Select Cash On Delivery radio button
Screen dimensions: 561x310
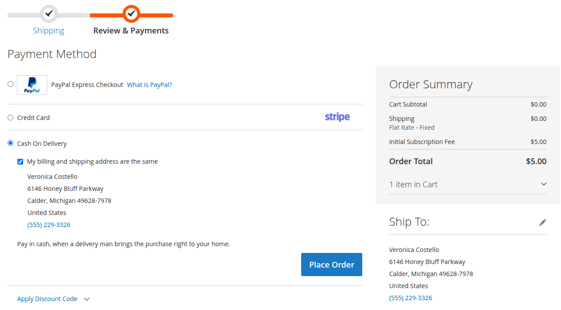11,143
